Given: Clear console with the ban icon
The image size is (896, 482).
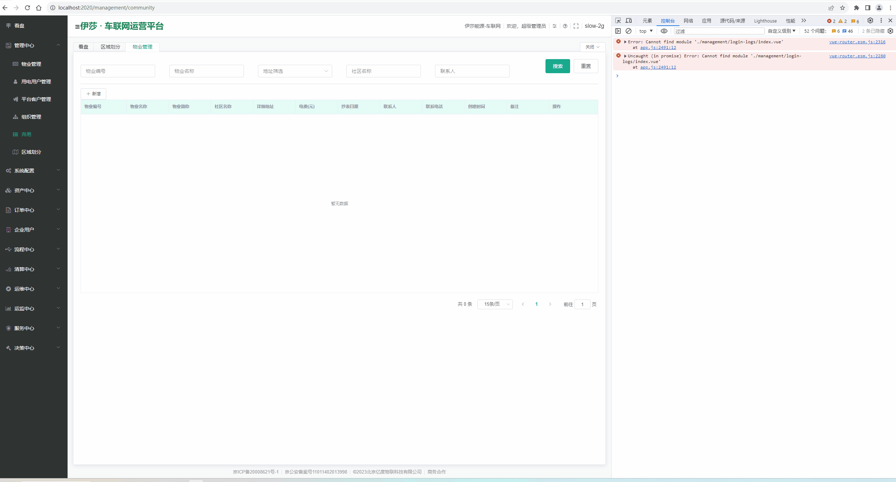Looking at the screenshot, I should [629, 31].
